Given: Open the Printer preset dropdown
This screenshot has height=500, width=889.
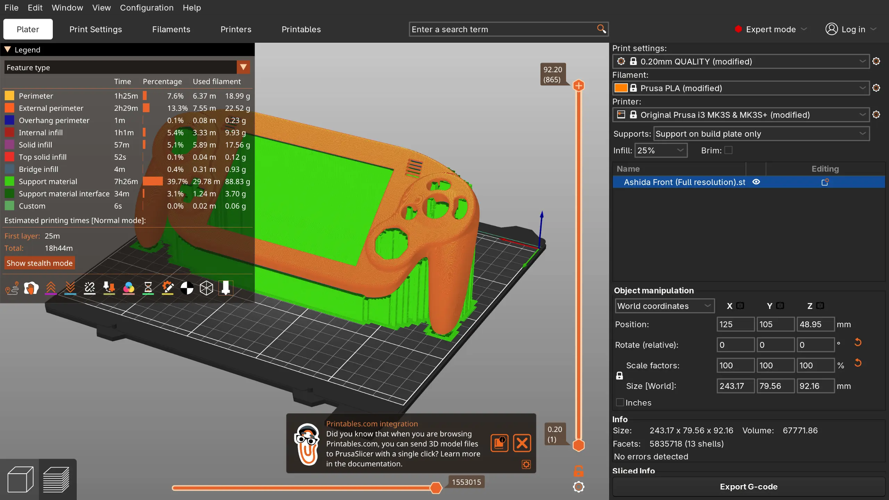Looking at the screenshot, I should pyautogui.click(x=741, y=115).
